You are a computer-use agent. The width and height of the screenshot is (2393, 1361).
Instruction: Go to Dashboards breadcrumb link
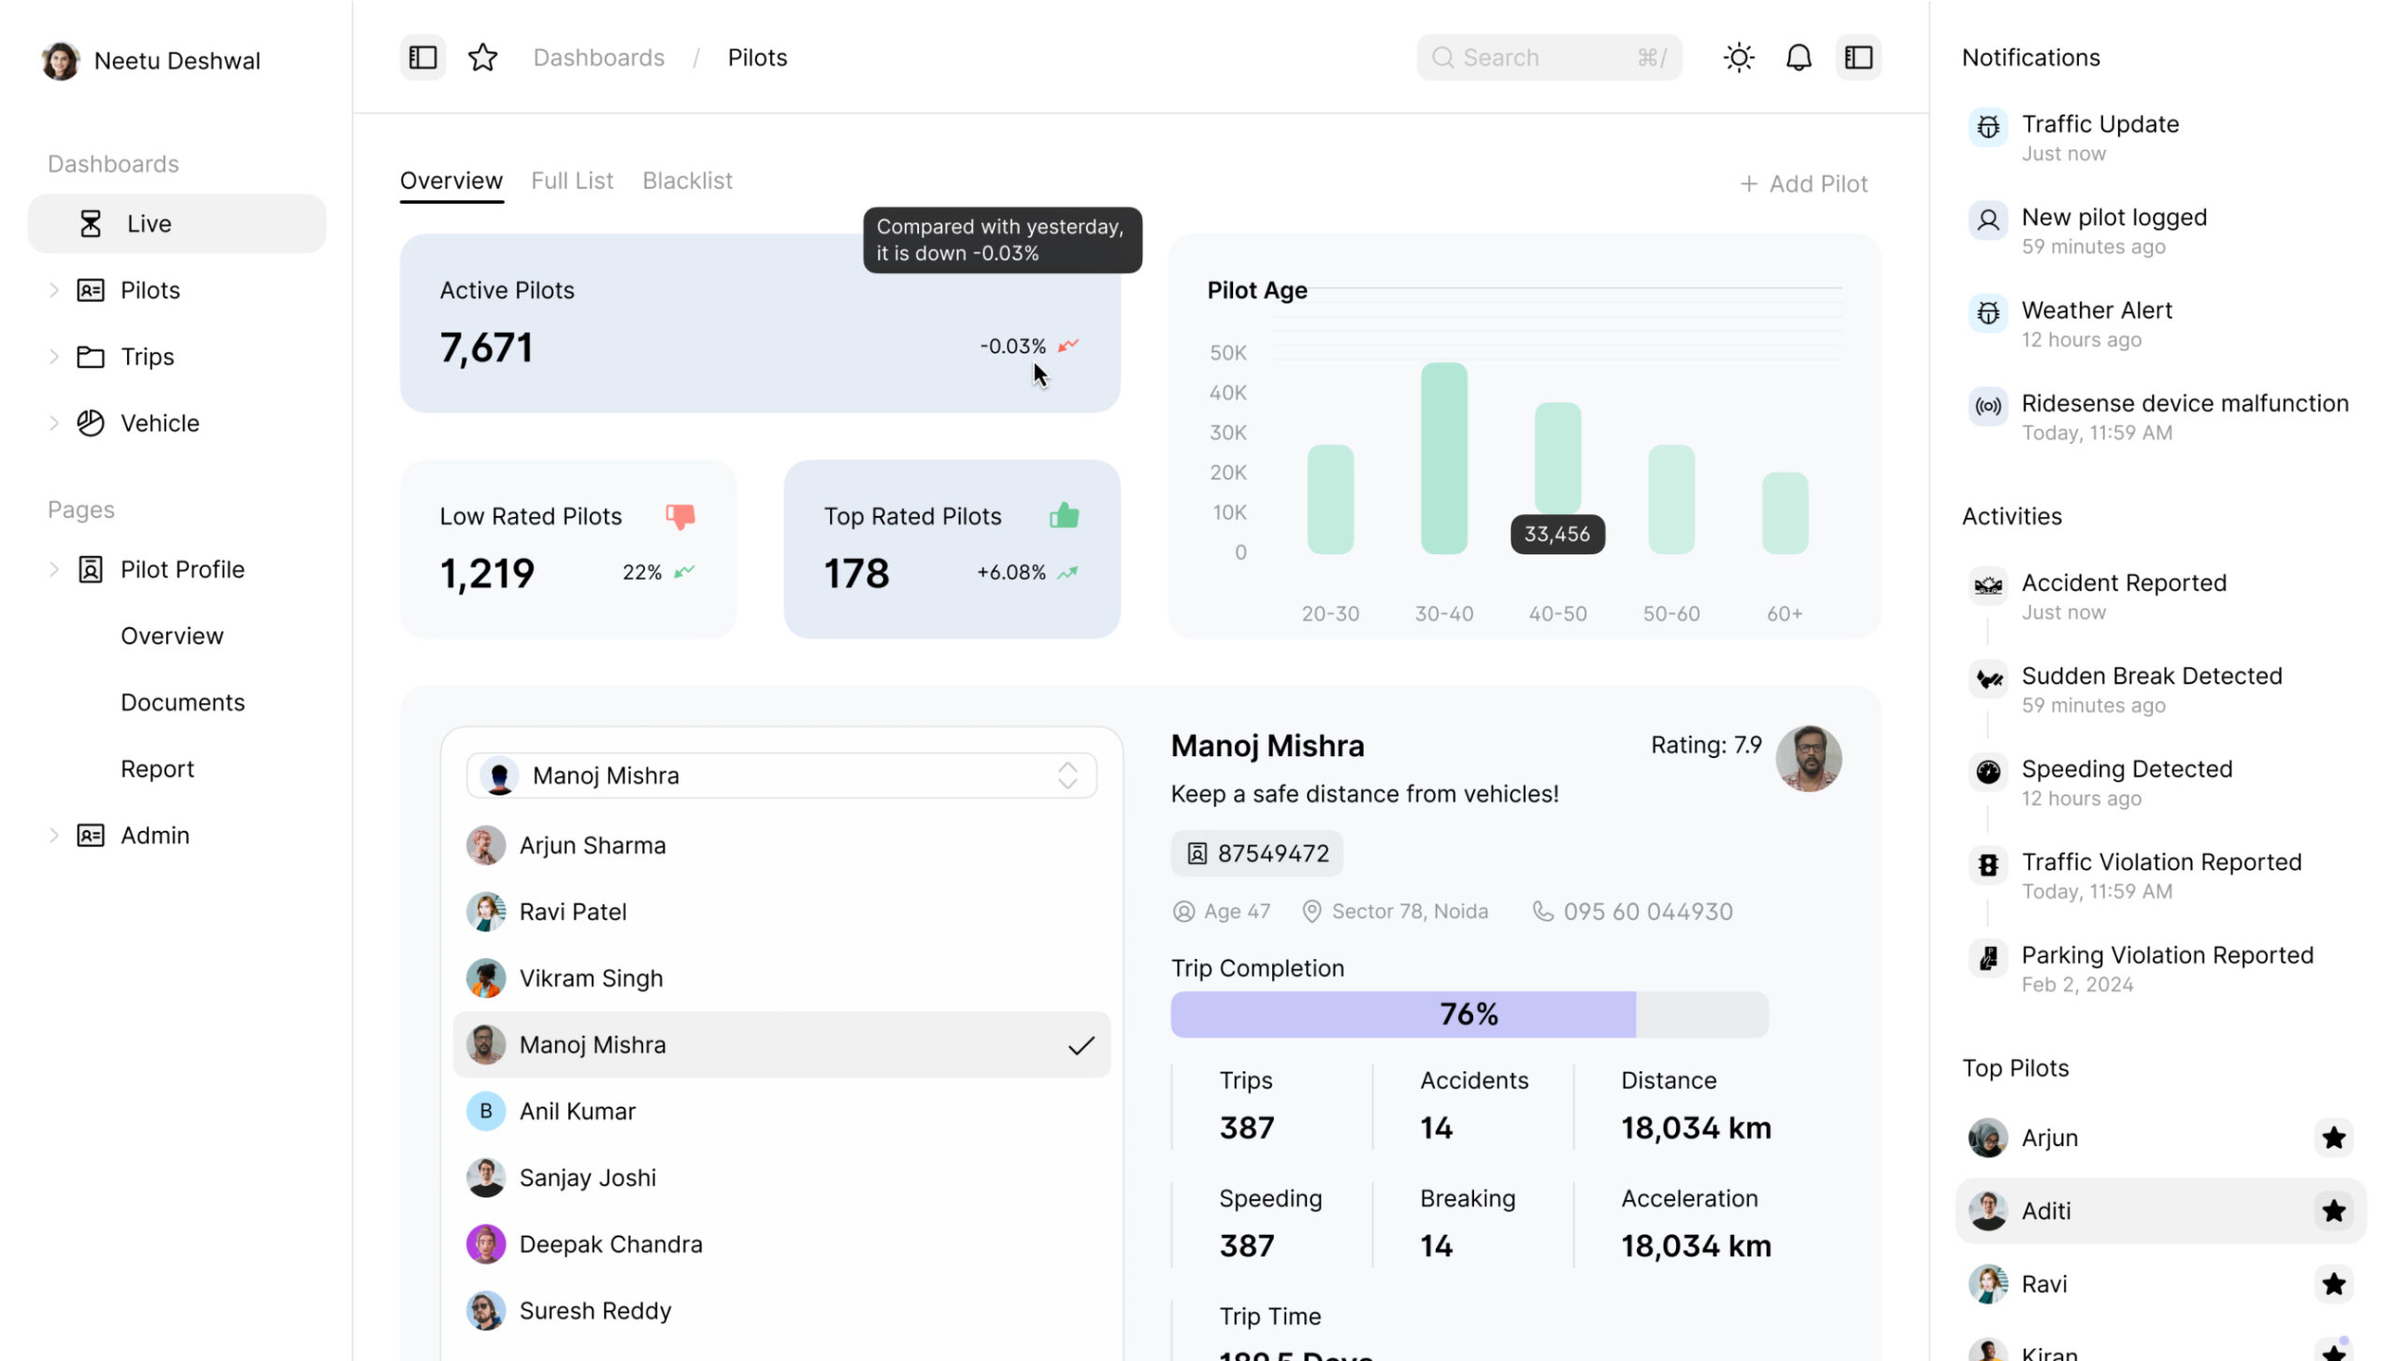point(599,58)
